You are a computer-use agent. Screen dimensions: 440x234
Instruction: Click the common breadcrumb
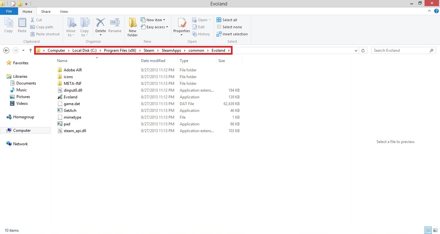196,50
